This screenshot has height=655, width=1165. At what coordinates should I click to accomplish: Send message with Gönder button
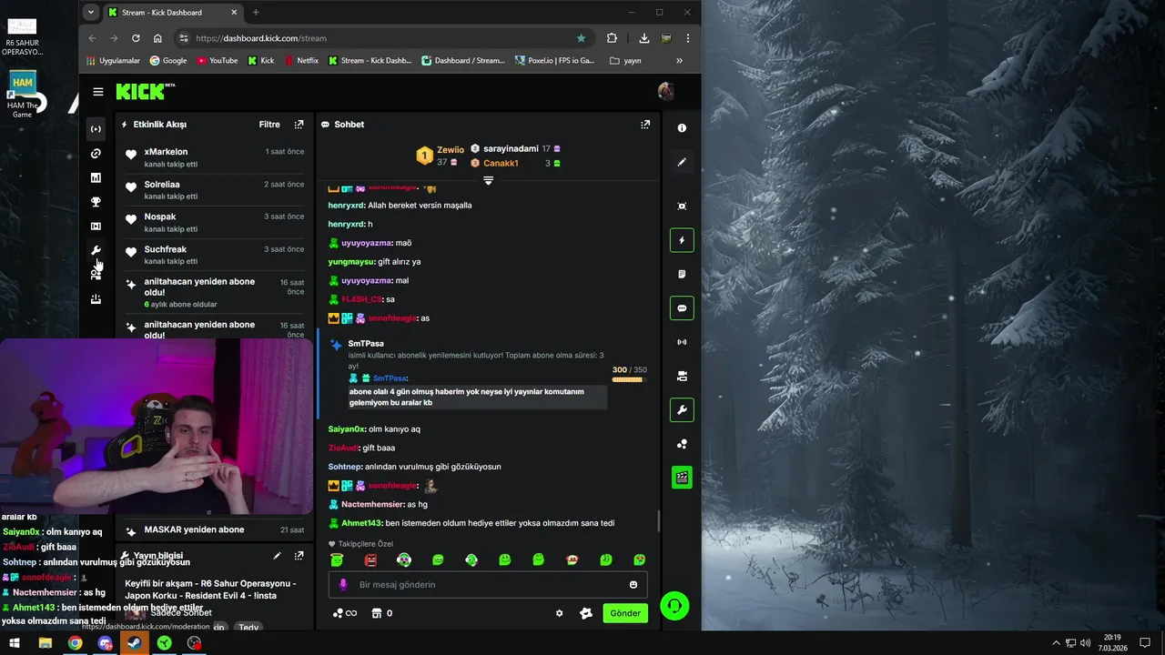click(625, 613)
